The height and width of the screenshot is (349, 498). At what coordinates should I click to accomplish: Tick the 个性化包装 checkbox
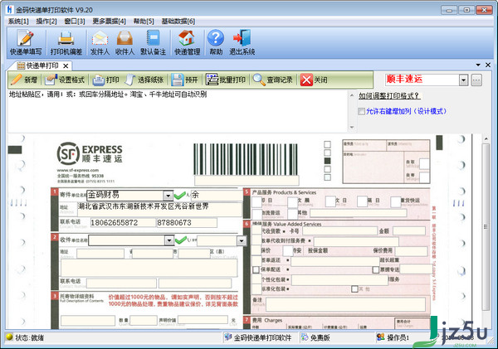[x=256, y=279]
